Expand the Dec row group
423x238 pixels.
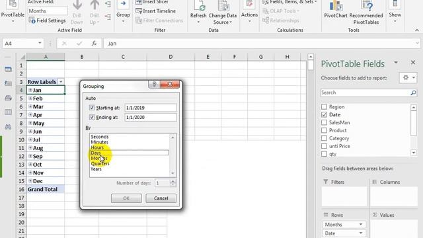coord(30,180)
